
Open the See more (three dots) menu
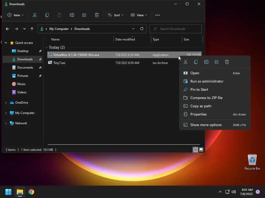(x=158, y=15)
